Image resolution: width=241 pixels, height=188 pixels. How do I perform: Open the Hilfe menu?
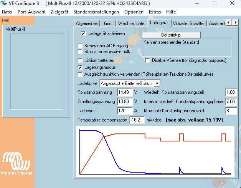coord(171,12)
